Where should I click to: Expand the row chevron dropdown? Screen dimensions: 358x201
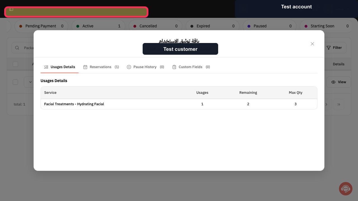pos(30,82)
